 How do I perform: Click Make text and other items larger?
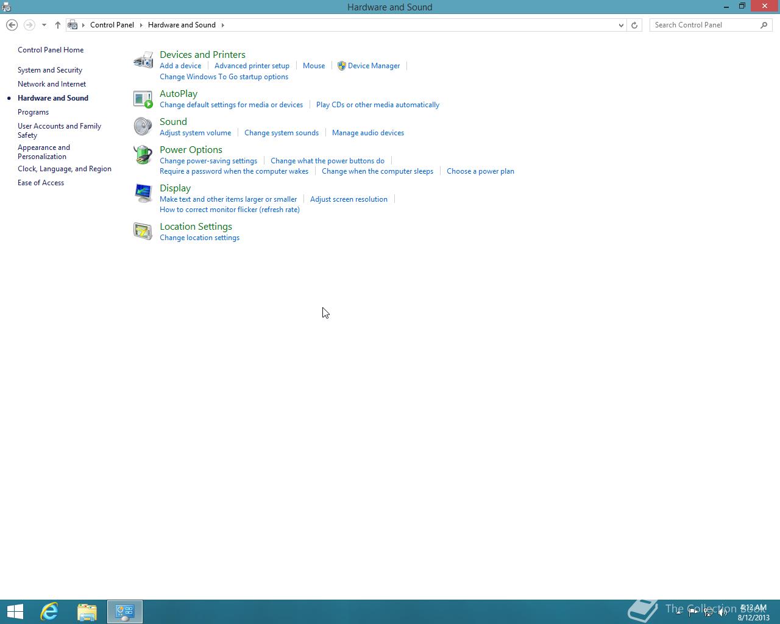point(228,199)
